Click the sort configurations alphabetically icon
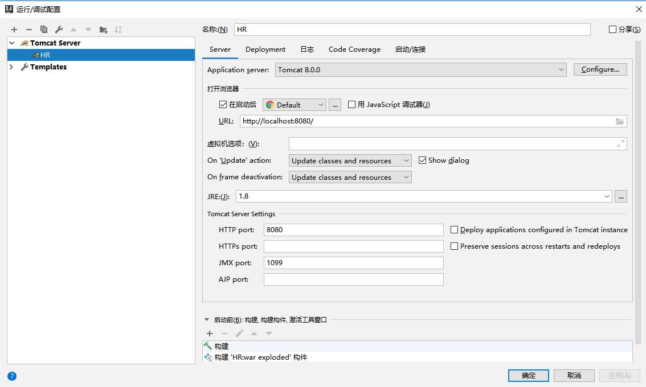 pos(118,30)
